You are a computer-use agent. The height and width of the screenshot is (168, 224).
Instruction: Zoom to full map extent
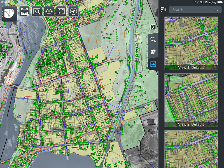point(61,11)
